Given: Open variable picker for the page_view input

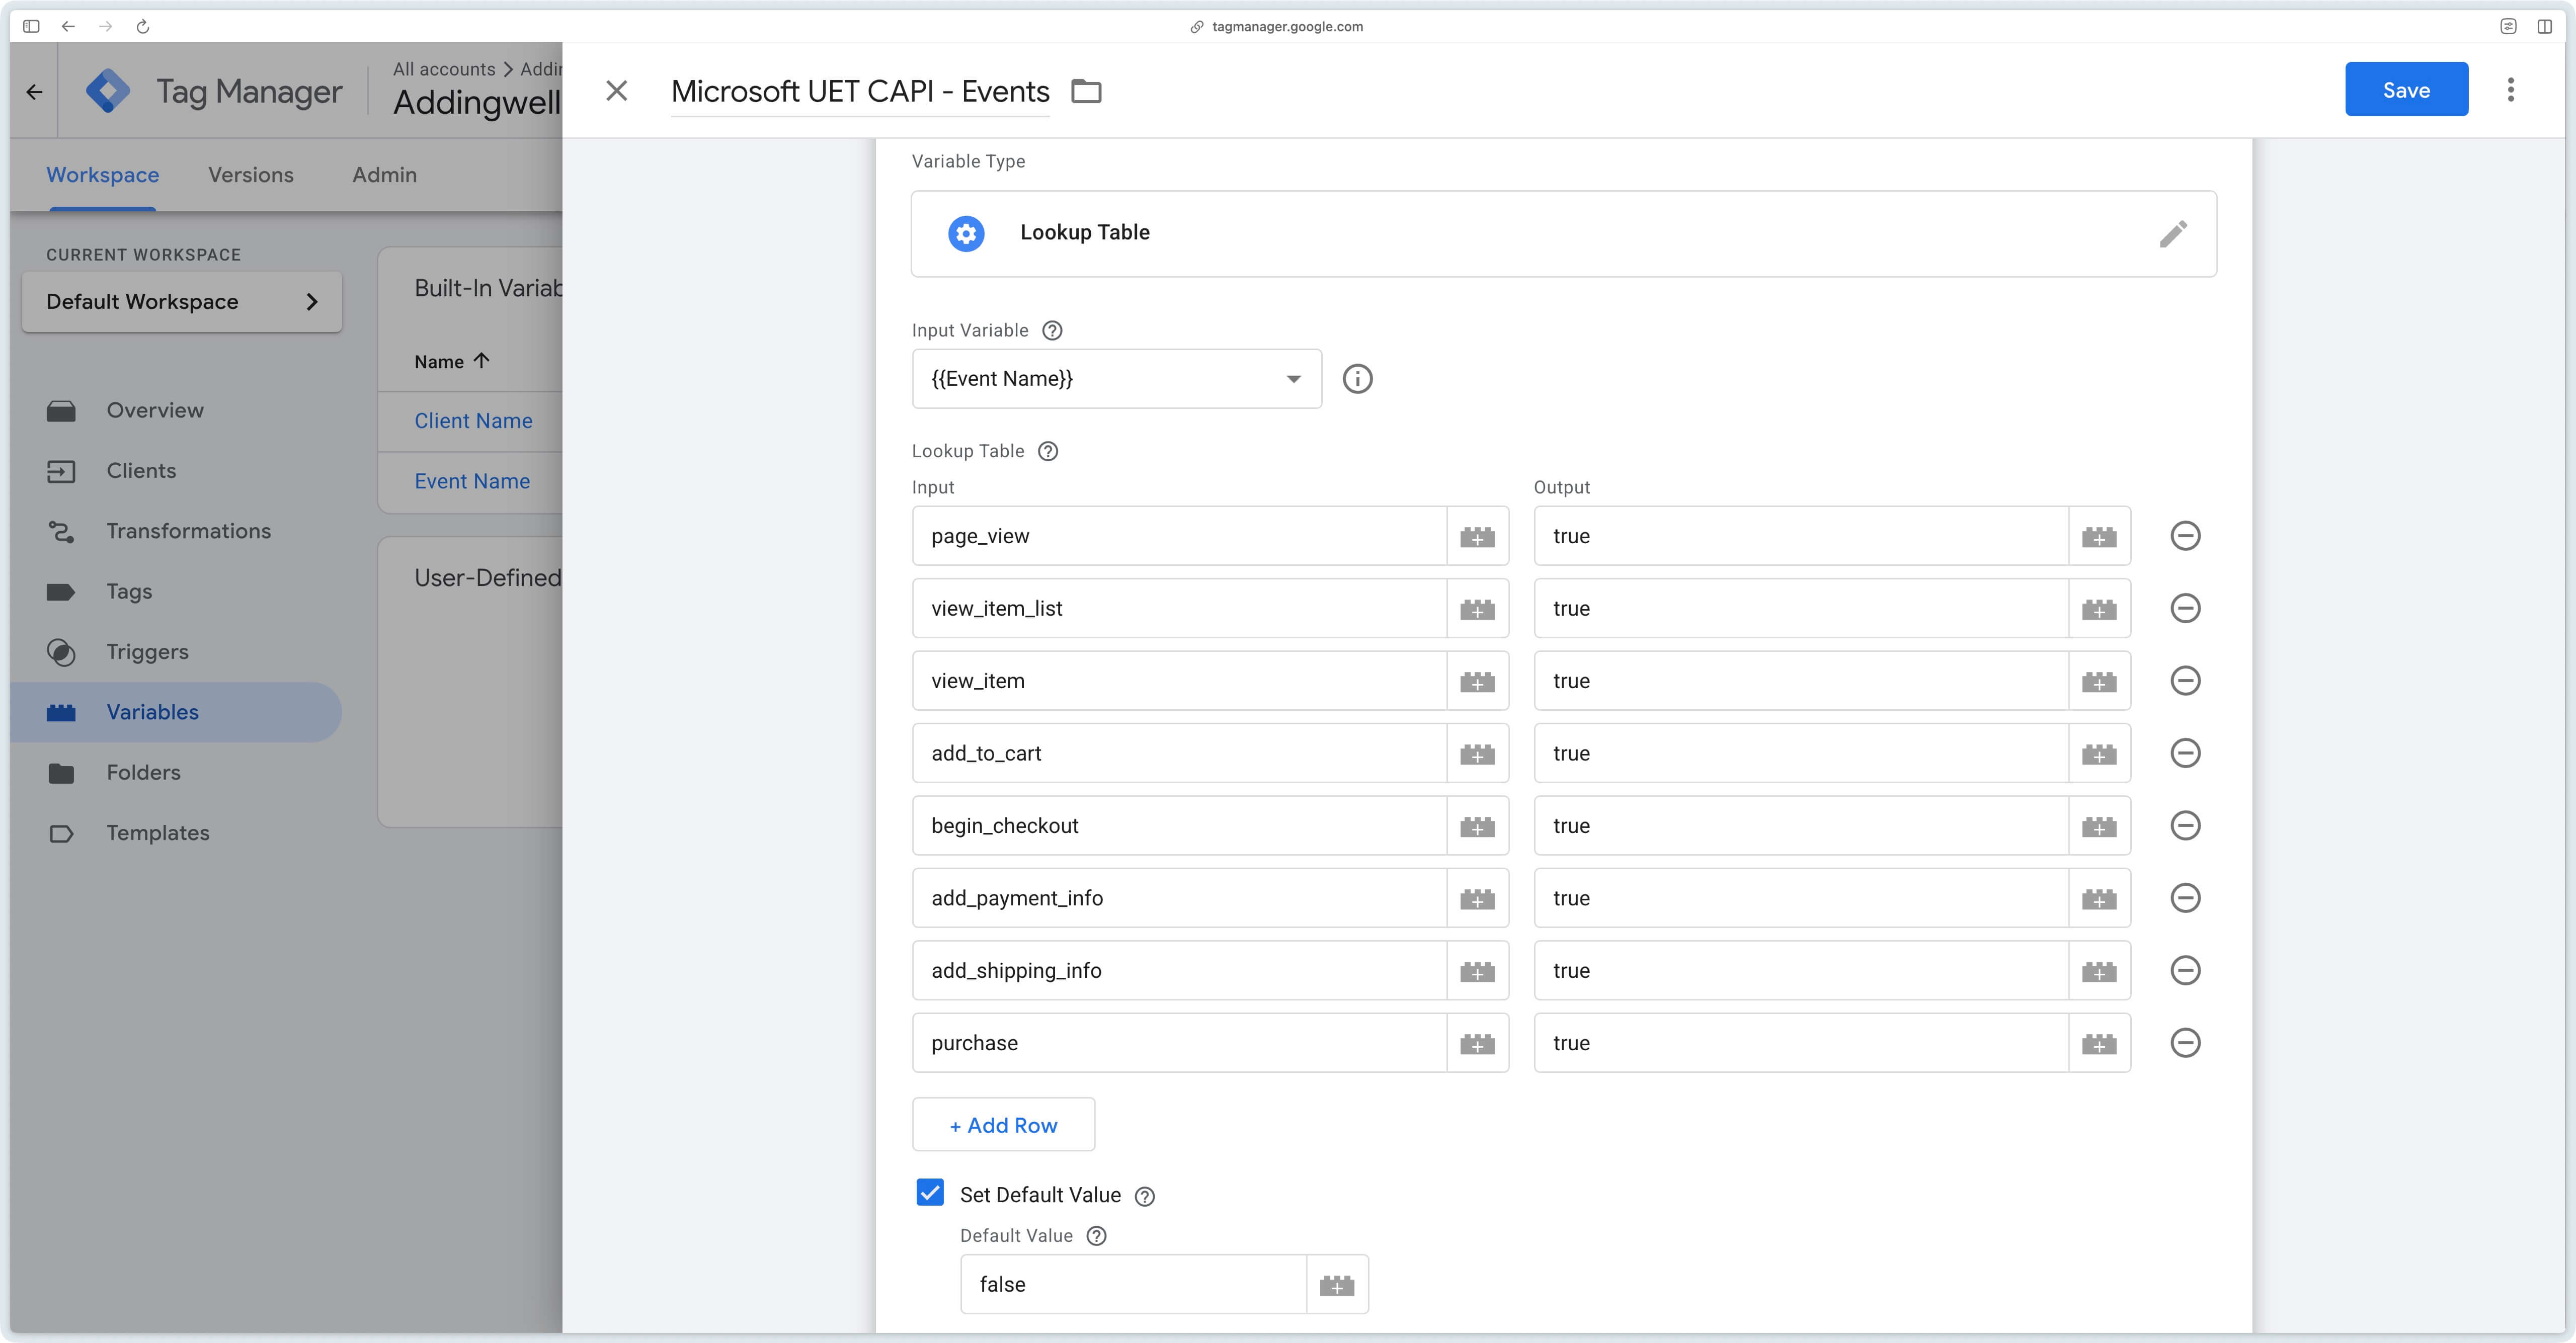Looking at the screenshot, I should pos(1477,536).
